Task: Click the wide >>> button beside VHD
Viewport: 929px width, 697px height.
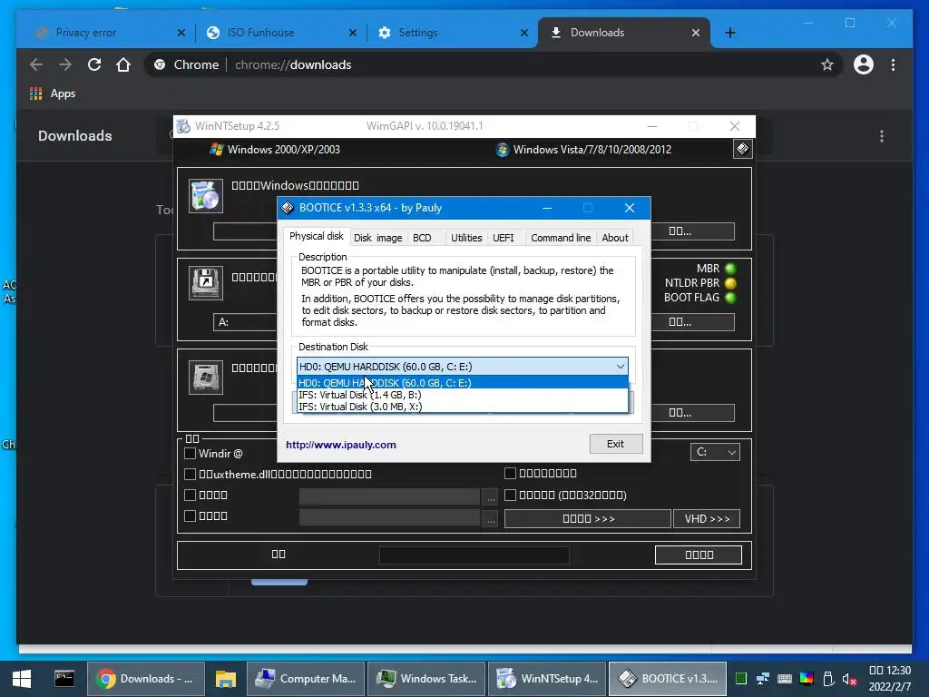Action: 588,518
